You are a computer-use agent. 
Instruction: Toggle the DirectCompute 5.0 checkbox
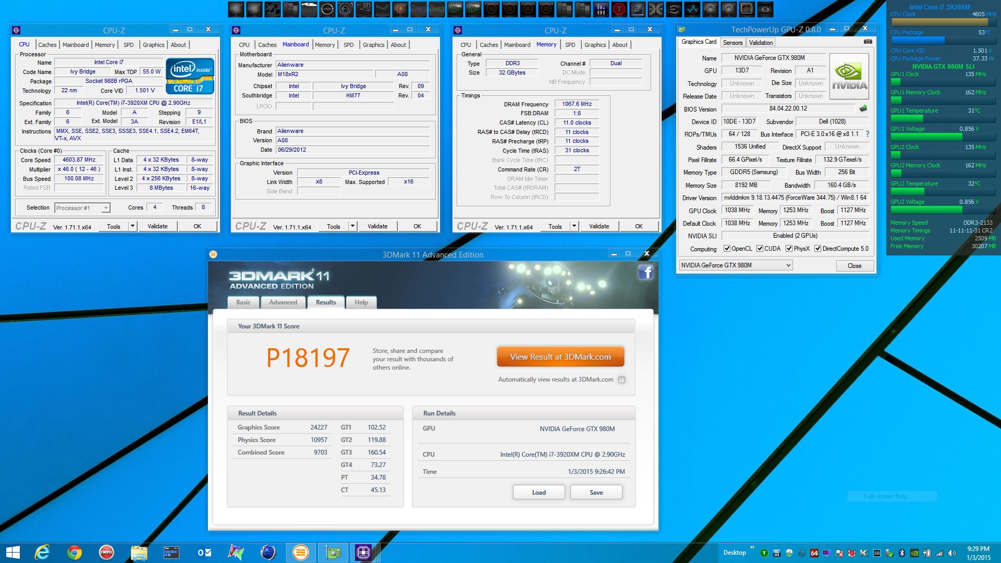coord(818,249)
